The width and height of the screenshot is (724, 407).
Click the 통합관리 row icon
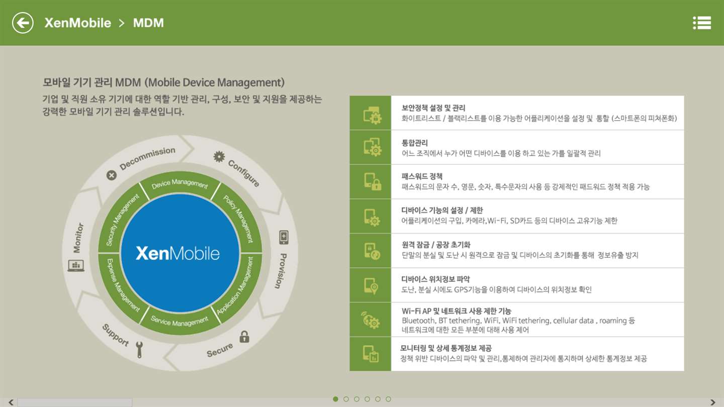click(x=372, y=147)
